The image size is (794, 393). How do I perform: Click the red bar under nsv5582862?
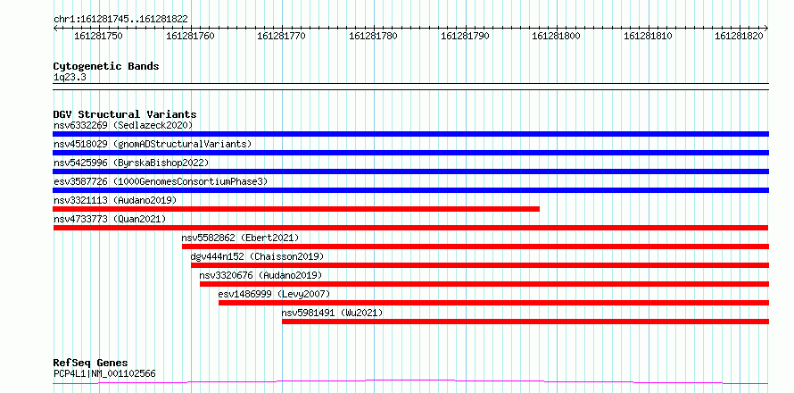tap(476, 247)
